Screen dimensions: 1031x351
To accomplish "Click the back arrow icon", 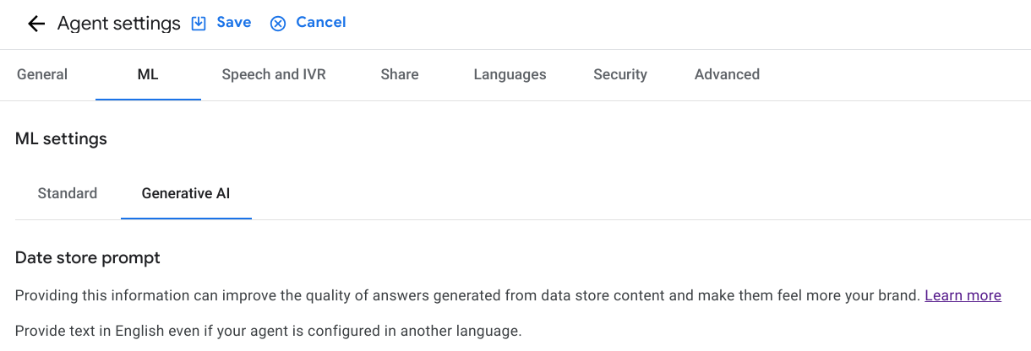I will coord(35,24).
